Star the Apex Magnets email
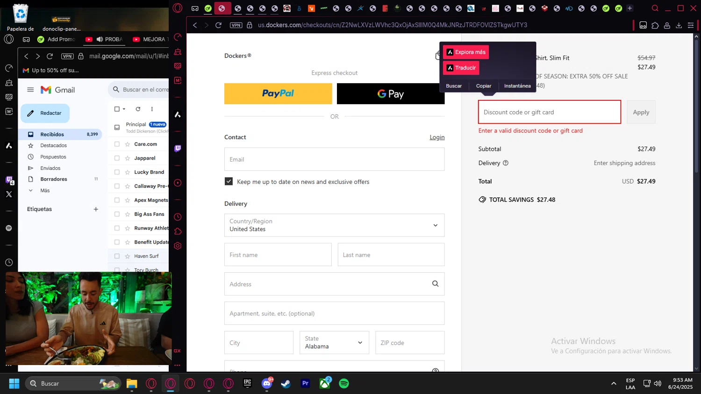Screen dimensions: 701x394 (128, 200)
